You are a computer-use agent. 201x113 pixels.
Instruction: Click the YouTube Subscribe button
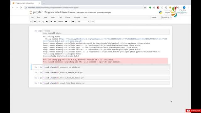[x=193, y=111]
